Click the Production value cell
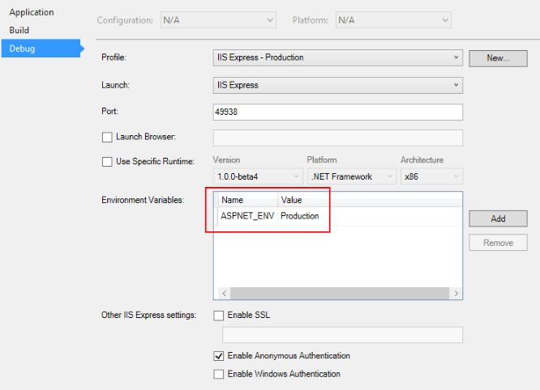Screen dimensions: 540x390 [300, 216]
